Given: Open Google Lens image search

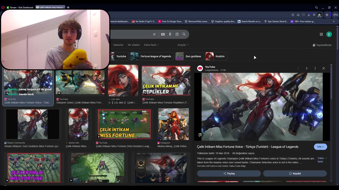Looking at the screenshot, I should click(177, 34).
